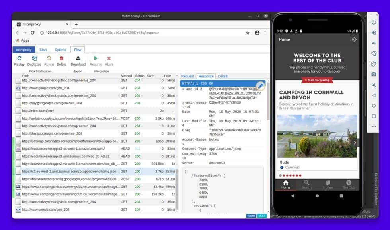Click the Resume interception play icon
Screen dimensions: 390x230
pyautogui.click(x=96, y=58)
